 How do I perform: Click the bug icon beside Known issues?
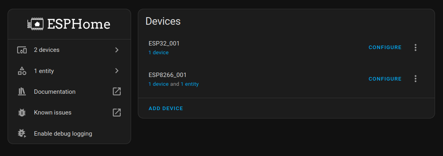[x=22, y=113]
